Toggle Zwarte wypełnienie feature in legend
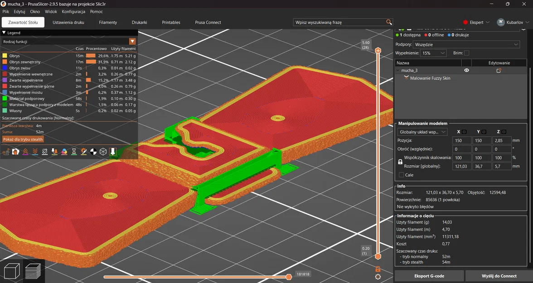Screen dimensions: 533x283 click(x=69, y=80)
